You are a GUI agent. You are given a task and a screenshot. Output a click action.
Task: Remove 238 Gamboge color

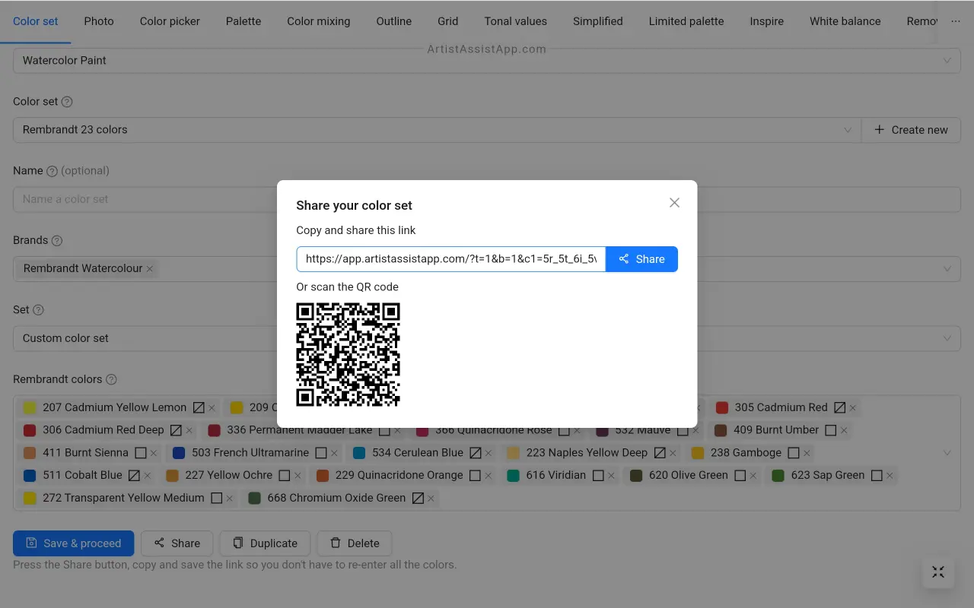coord(807,453)
